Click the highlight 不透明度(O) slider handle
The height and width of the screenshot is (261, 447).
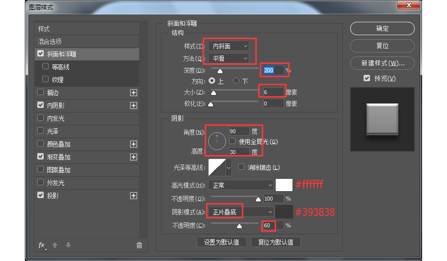(258, 199)
